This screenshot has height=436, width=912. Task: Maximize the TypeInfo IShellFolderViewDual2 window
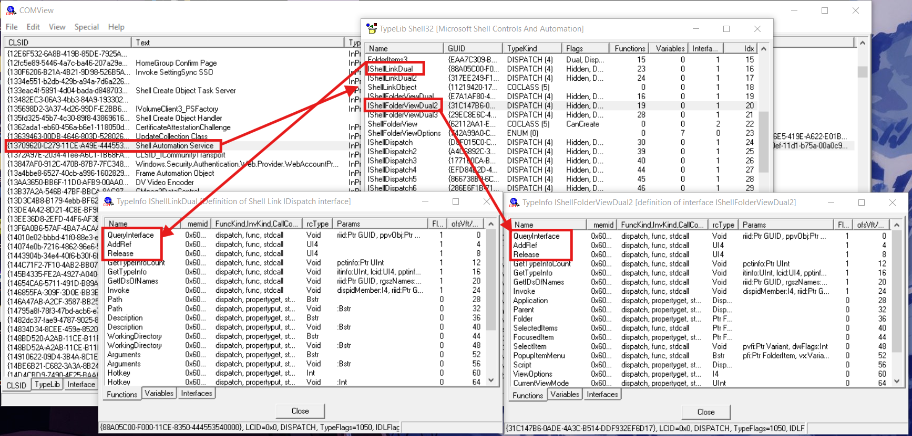(x=862, y=203)
